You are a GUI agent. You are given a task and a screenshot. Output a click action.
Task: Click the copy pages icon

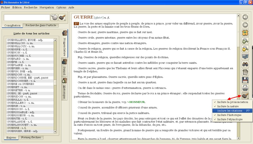coord(245,72)
